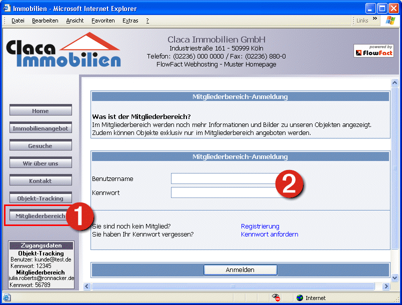This screenshot has width=402, height=305.
Task: Open the Wir über uns page
Action: pos(40,163)
